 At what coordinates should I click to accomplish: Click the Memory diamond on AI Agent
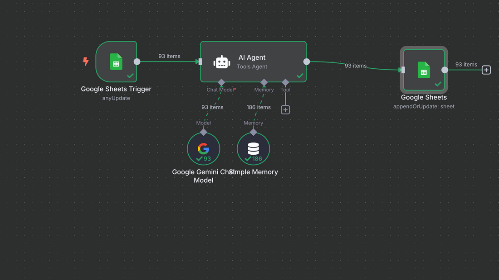pyautogui.click(x=264, y=82)
